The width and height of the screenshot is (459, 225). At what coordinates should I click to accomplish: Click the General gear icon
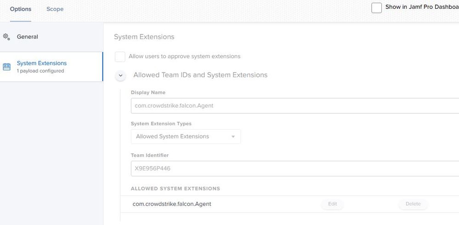(x=6, y=37)
